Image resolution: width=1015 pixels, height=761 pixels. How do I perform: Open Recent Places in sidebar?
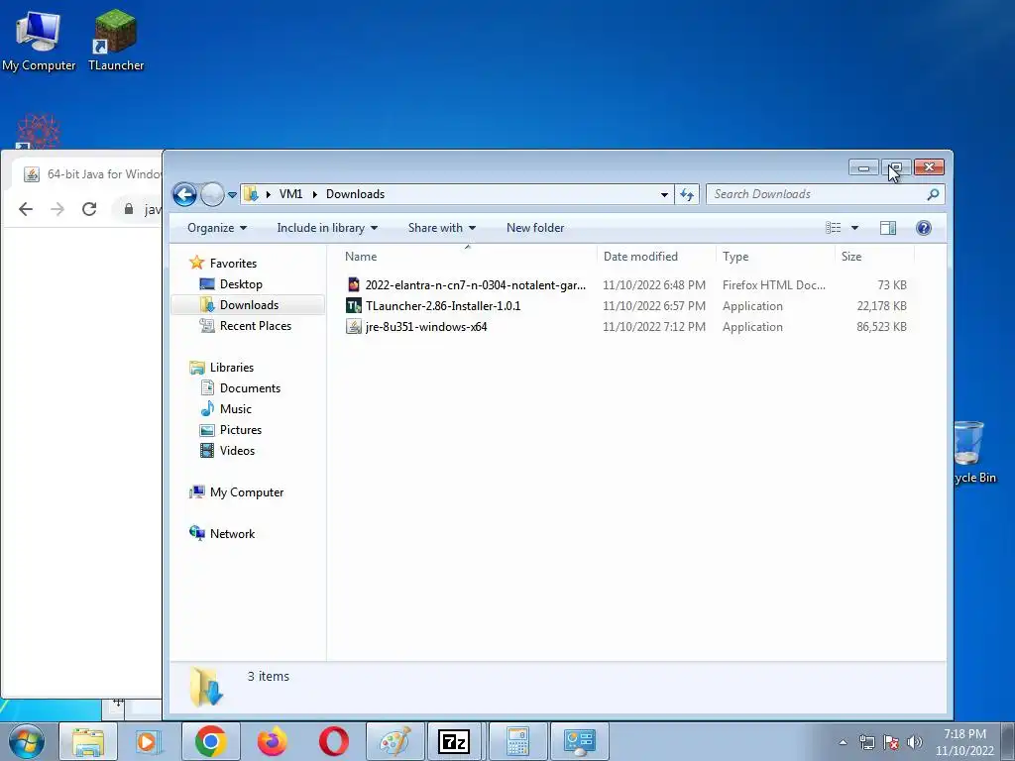[x=255, y=325]
